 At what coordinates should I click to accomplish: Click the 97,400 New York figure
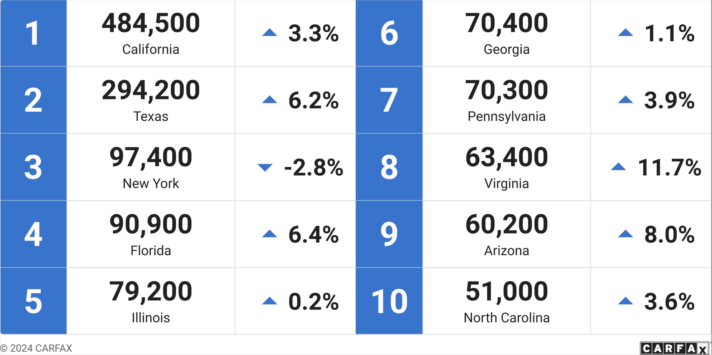[151, 157]
